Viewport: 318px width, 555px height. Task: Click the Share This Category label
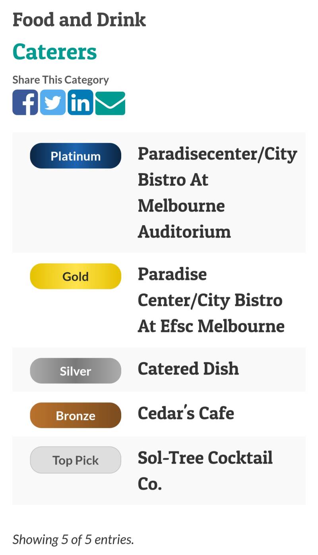(x=60, y=80)
